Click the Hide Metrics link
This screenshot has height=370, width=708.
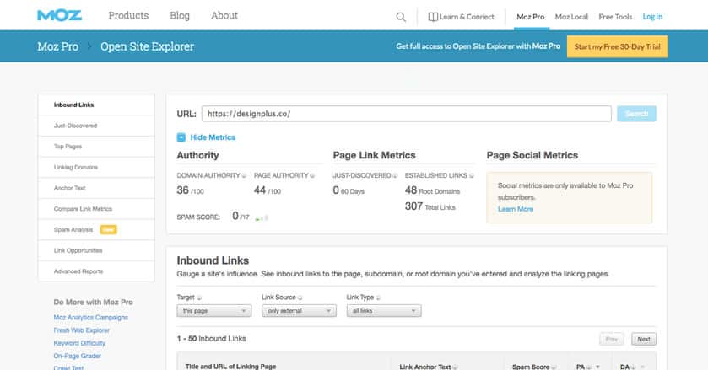click(213, 137)
